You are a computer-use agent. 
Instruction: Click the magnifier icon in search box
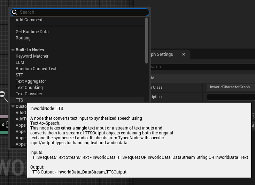(x=15, y=12)
